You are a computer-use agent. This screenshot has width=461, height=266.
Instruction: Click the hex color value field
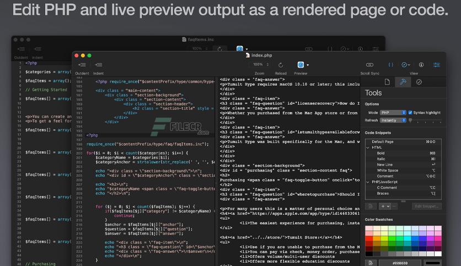[x=400, y=263]
